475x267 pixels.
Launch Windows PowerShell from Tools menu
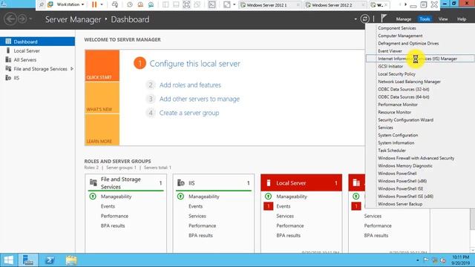(x=397, y=174)
